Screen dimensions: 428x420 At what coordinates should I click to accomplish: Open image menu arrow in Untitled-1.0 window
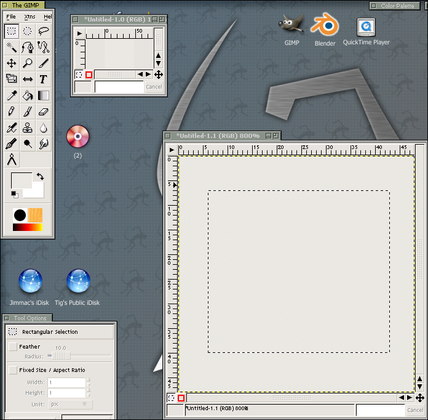click(x=78, y=32)
